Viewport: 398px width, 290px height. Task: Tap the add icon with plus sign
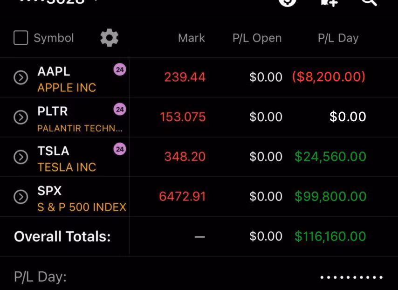pos(329,2)
